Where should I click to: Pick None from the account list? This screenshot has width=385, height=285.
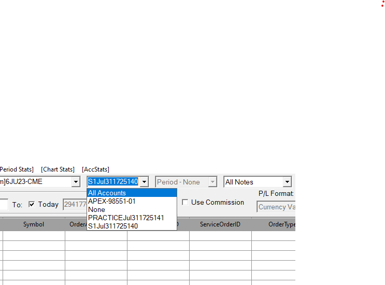132,210
